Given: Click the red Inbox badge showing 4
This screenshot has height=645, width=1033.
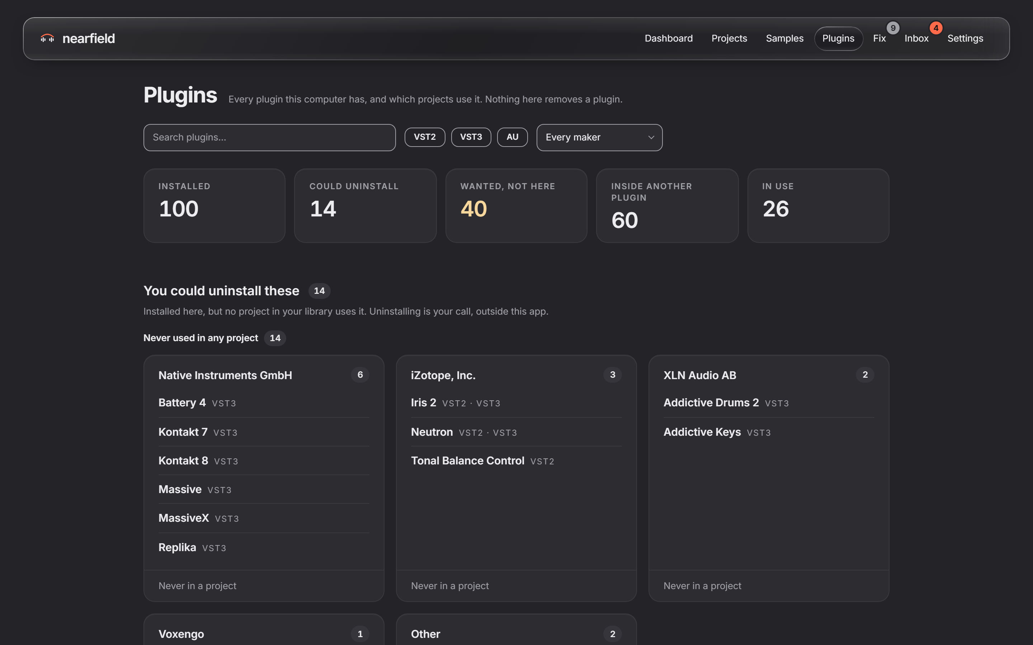Looking at the screenshot, I should [x=936, y=28].
